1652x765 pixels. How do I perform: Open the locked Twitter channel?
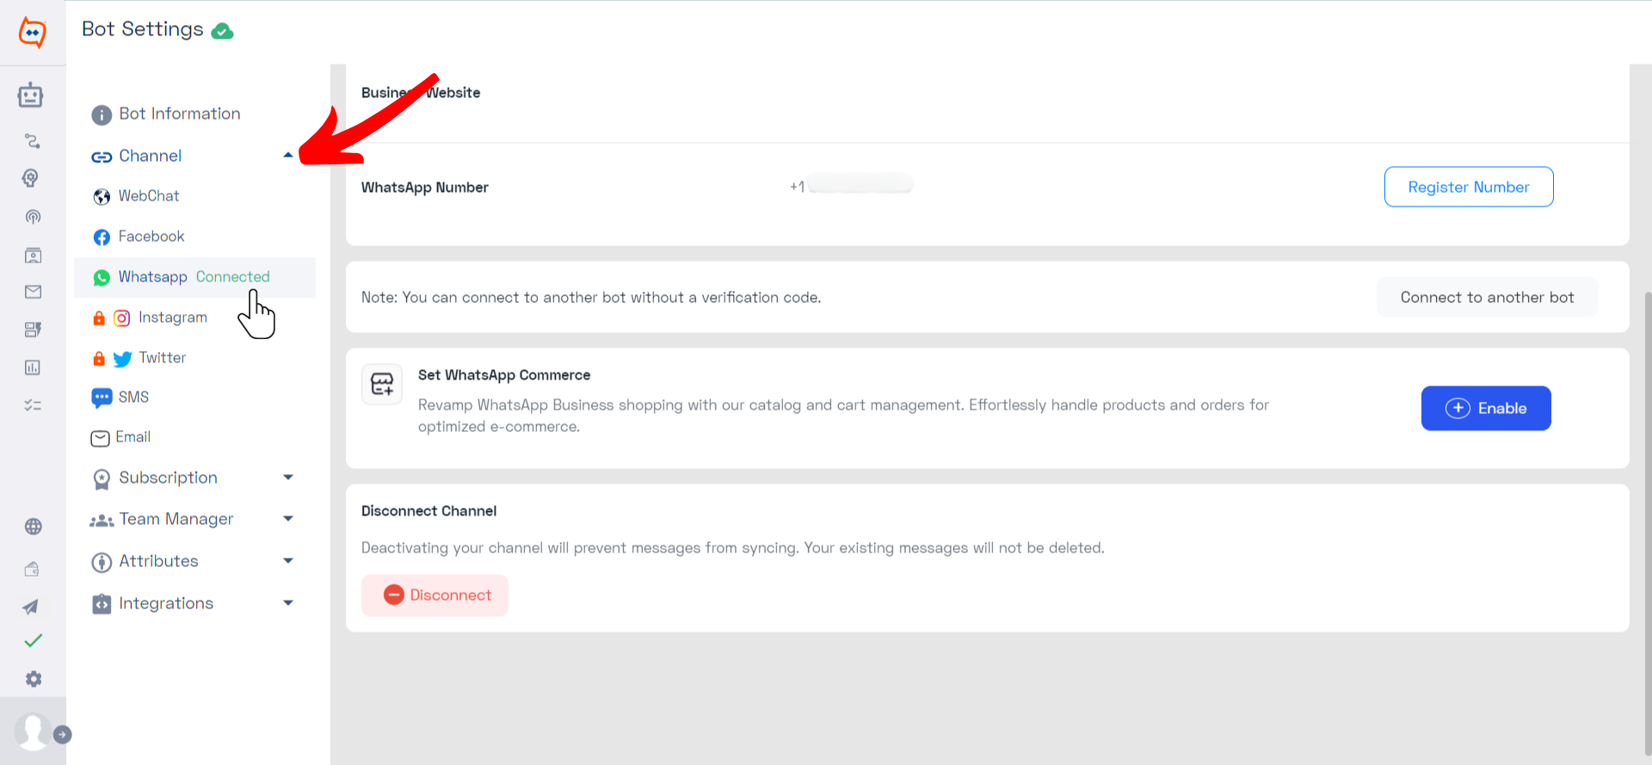click(150, 358)
